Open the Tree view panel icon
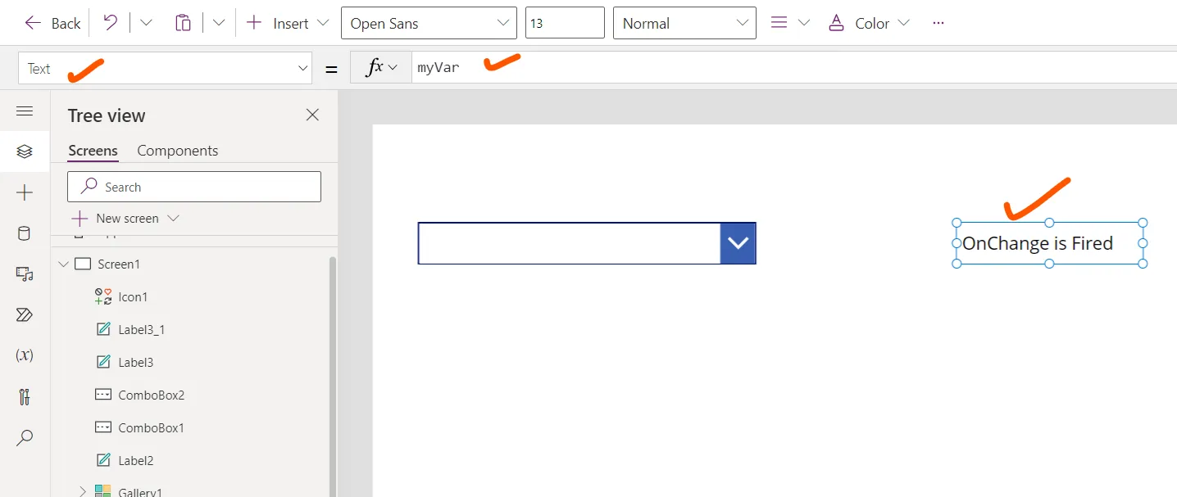Viewport: 1177px width, 497px height. pyautogui.click(x=25, y=151)
